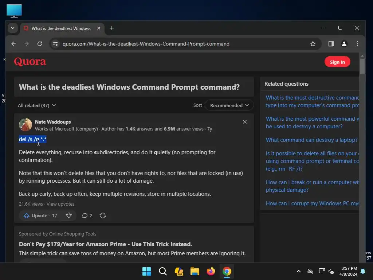Viewport: 373px width, 280px height.
Task: Click the question title heading
Action: click(x=129, y=87)
